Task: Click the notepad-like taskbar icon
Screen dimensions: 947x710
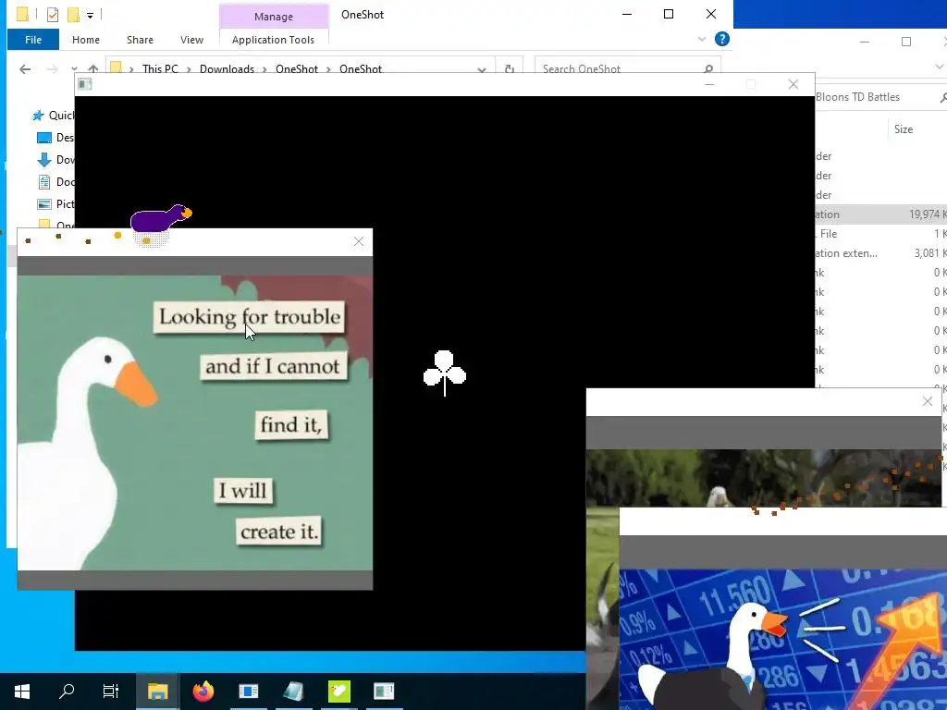Action: (x=293, y=691)
